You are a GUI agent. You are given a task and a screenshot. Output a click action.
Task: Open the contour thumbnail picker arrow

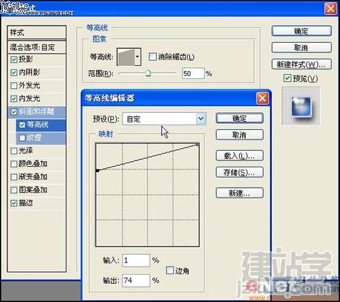(x=137, y=56)
